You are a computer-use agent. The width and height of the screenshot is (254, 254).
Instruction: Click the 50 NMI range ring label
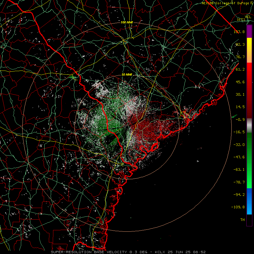click(127, 75)
